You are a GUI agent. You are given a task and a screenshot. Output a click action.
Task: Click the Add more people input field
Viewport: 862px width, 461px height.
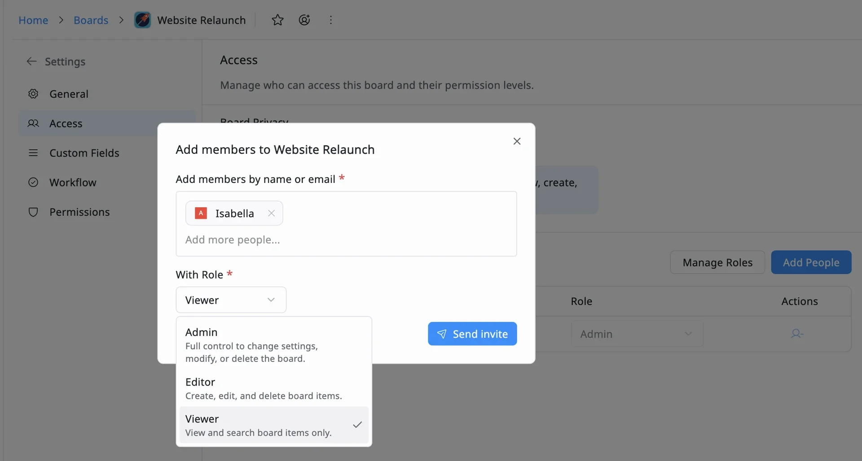pos(314,240)
